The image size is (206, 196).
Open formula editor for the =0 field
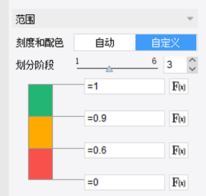click(179, 182)
